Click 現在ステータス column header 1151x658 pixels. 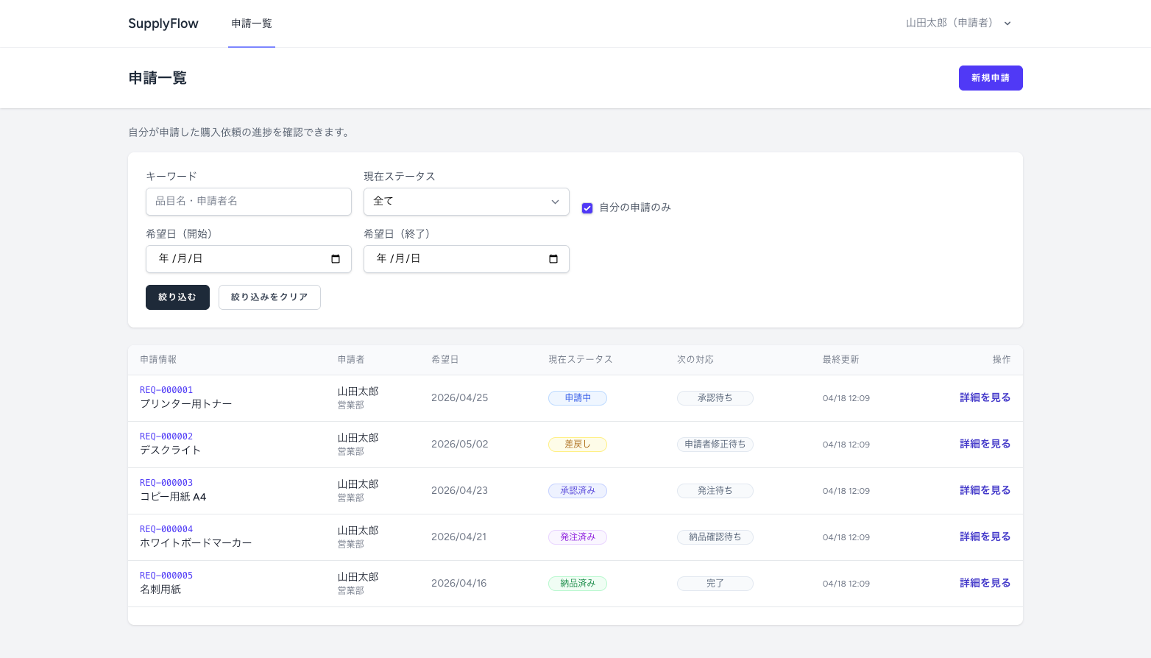(x=581, y=360)
